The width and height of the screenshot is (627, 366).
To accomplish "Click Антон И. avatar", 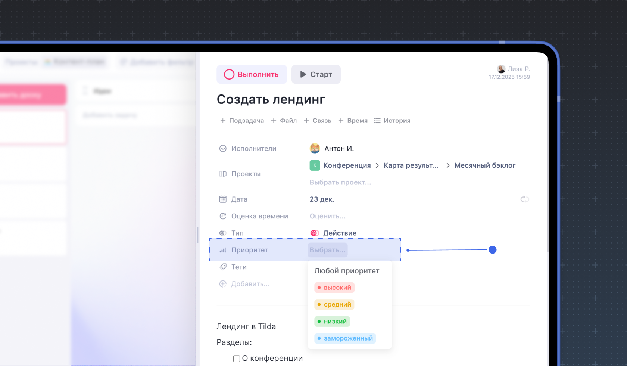I will [x=315, y=148].
